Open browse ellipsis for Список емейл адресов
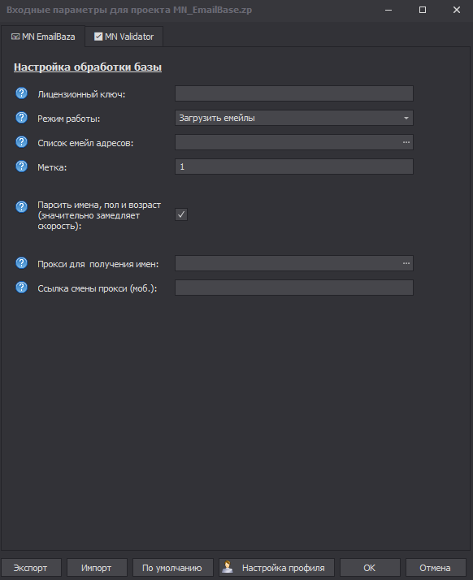This screenshot has height=580, width=473. tap(406, 142)
